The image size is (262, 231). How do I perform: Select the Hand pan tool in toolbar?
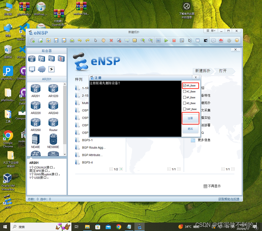103,40
